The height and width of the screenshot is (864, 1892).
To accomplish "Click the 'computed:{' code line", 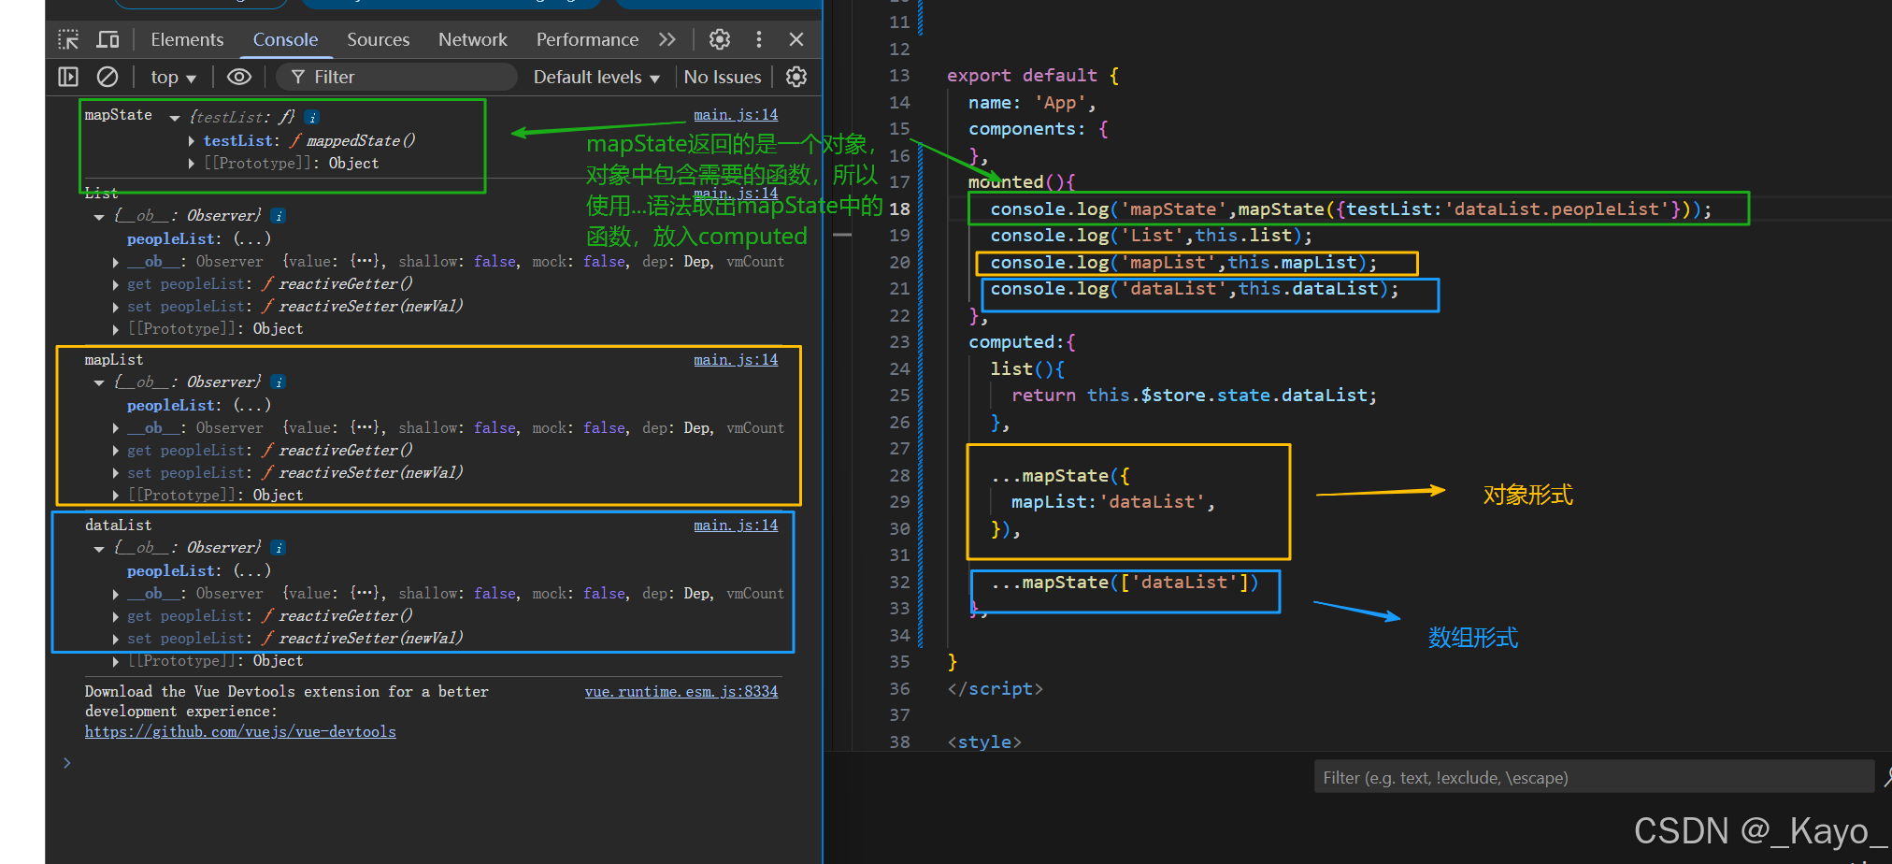I will coord(1022,341).
